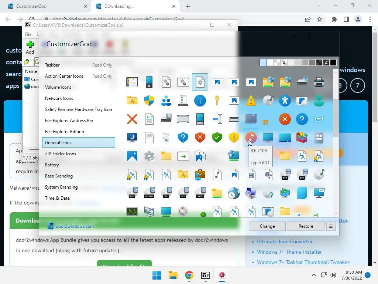Select the teal user silhouette icon
The image size is (378, 284).
319,101
